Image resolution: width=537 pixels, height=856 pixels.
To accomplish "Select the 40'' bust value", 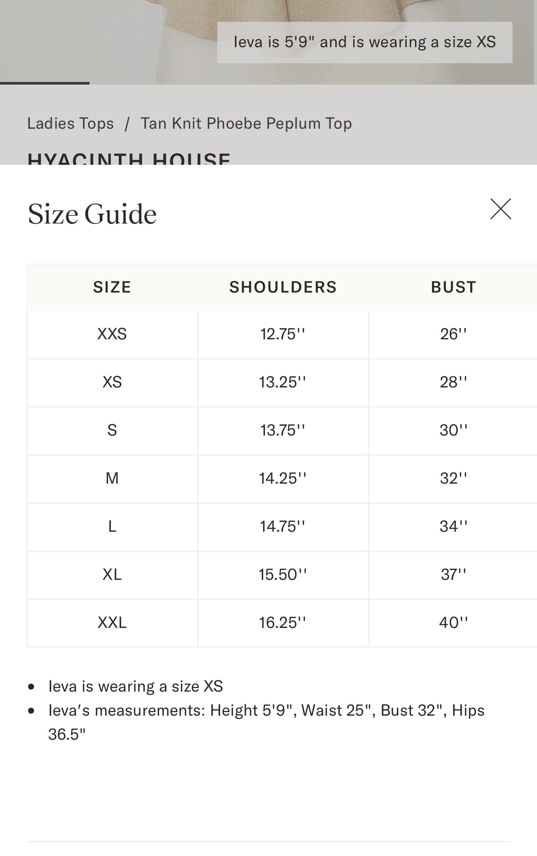I will click(x=453, y=623).
